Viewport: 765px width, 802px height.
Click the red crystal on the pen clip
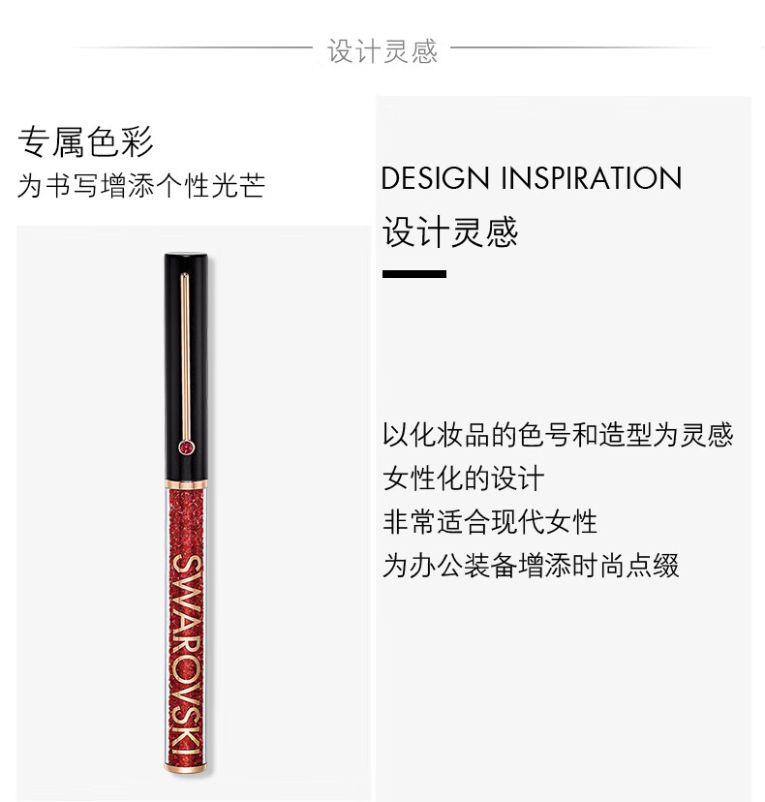pyautogui.click(x=186, y=447)
